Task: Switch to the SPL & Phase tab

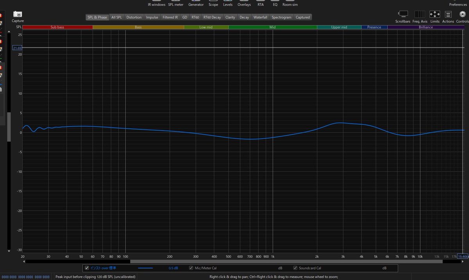Action: pyautogui.click(x=97, y=17)
